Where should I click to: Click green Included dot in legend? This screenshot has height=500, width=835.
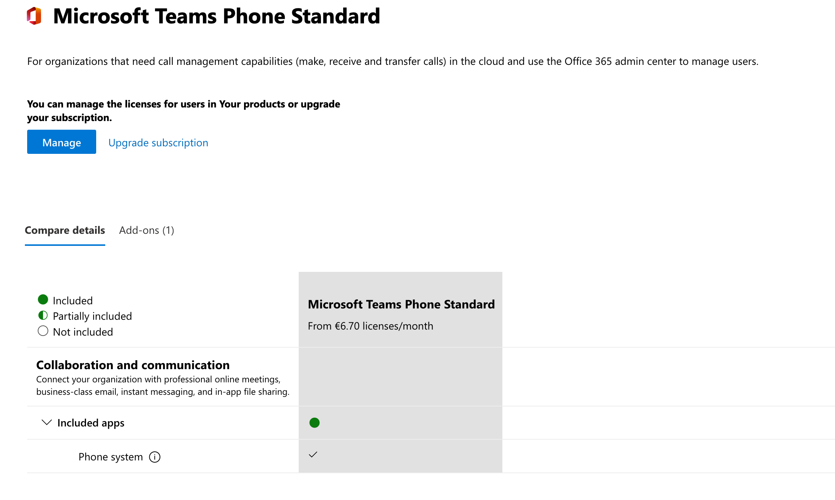[x=43, y=300]
